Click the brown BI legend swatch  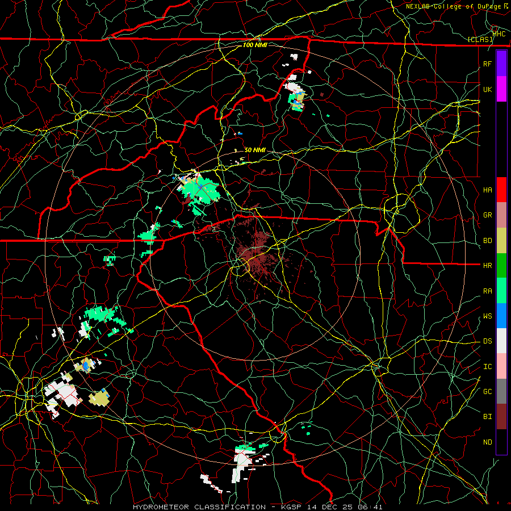(x=501, y=417)
